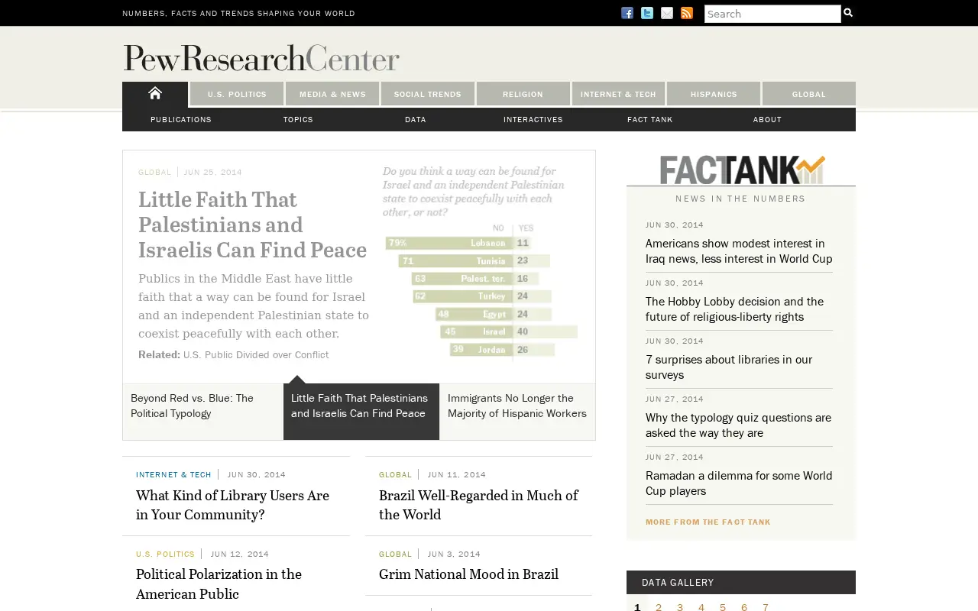The image size is (978, 611).
Task: Open Brazil Well-Regarded in Much of World
Action: coord(478,505)
